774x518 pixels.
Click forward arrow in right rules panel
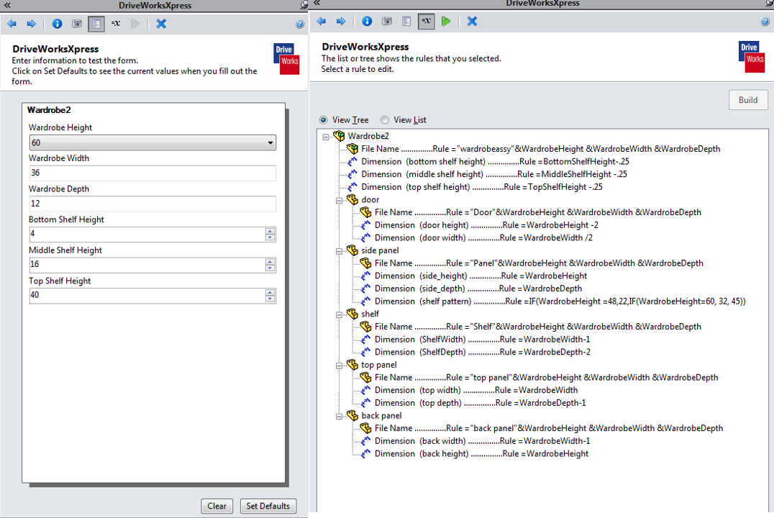point(341,22)
